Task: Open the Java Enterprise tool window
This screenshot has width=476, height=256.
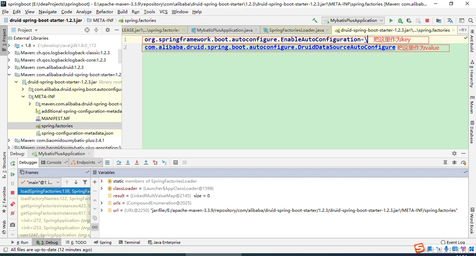Action: click(x=164, y=242)
